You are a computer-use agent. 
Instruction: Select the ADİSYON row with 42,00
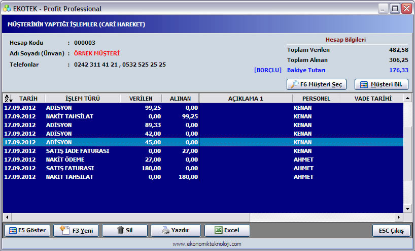[x=203, y=134]
